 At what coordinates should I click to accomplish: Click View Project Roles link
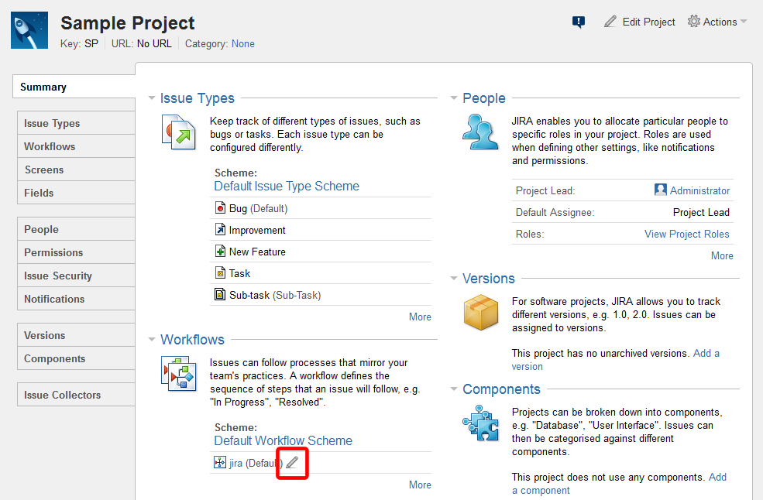(x=687, y=234)
